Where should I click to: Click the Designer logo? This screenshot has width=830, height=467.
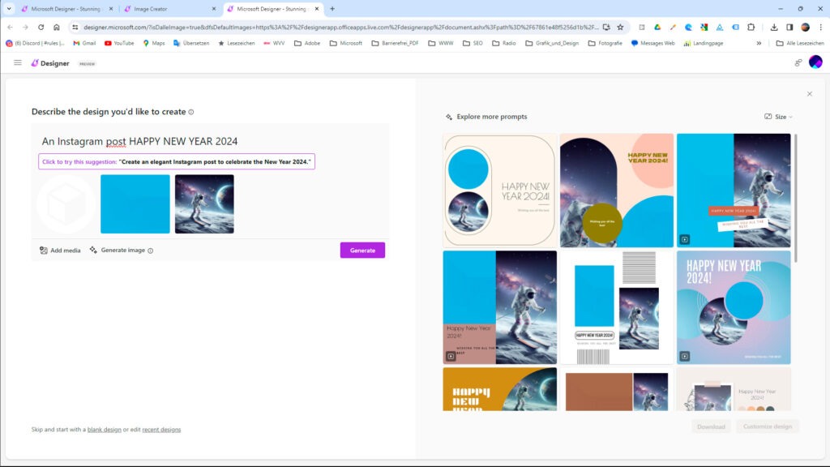click(50, 63)
